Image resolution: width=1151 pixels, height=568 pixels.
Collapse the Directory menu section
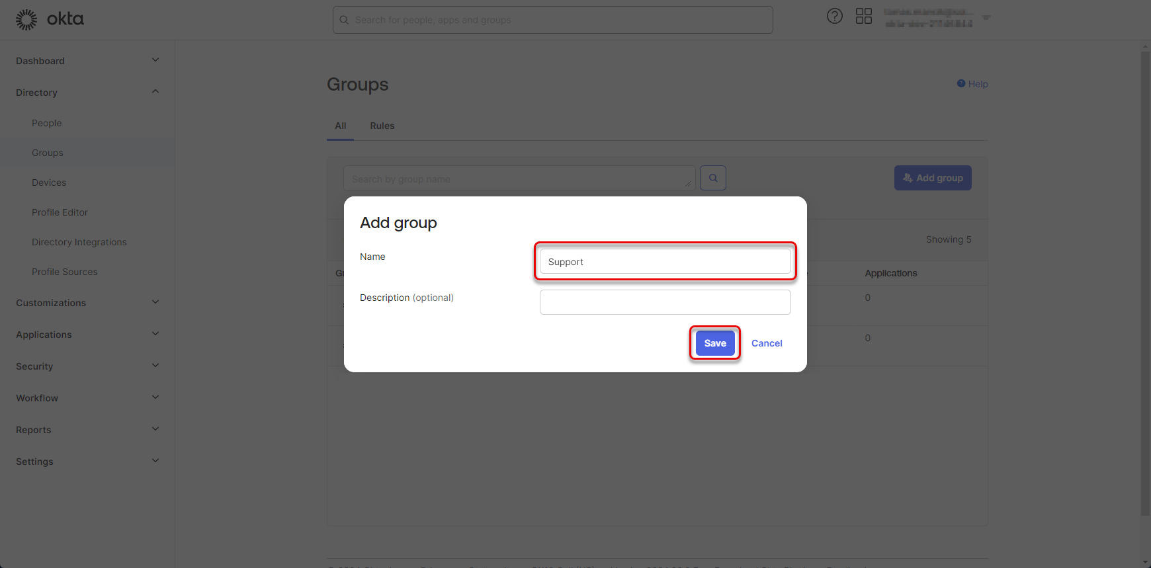(x=155, y=92)
